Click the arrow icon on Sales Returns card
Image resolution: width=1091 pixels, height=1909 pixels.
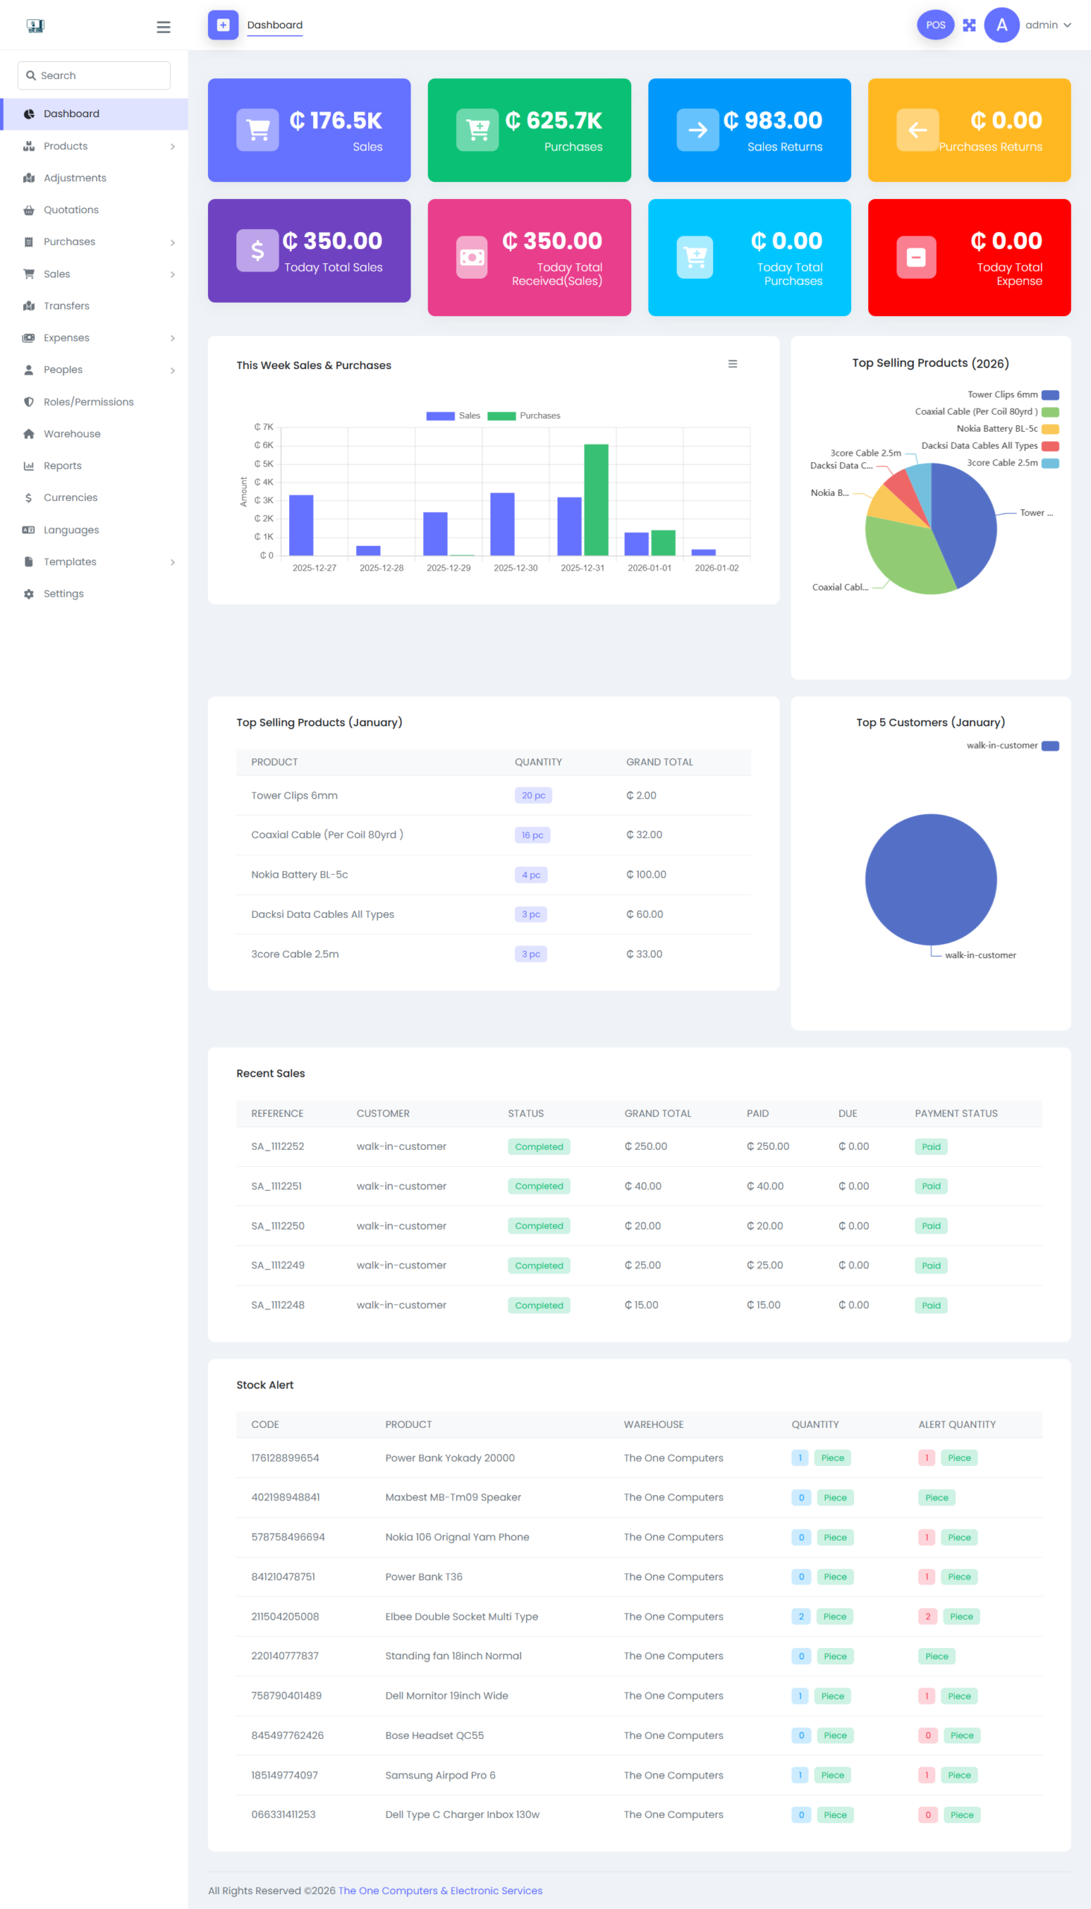pyautogui.click(x=697, y=130)
